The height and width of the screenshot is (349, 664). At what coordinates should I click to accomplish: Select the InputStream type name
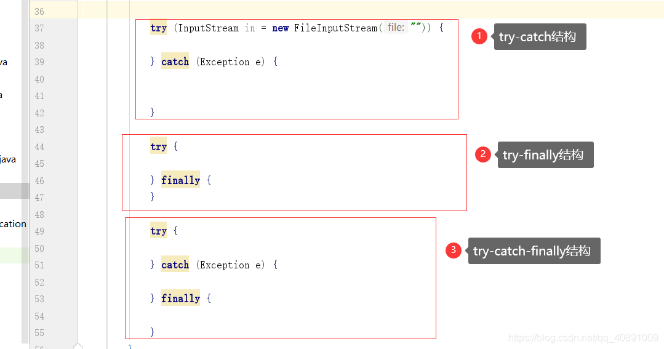pos(209,28)
